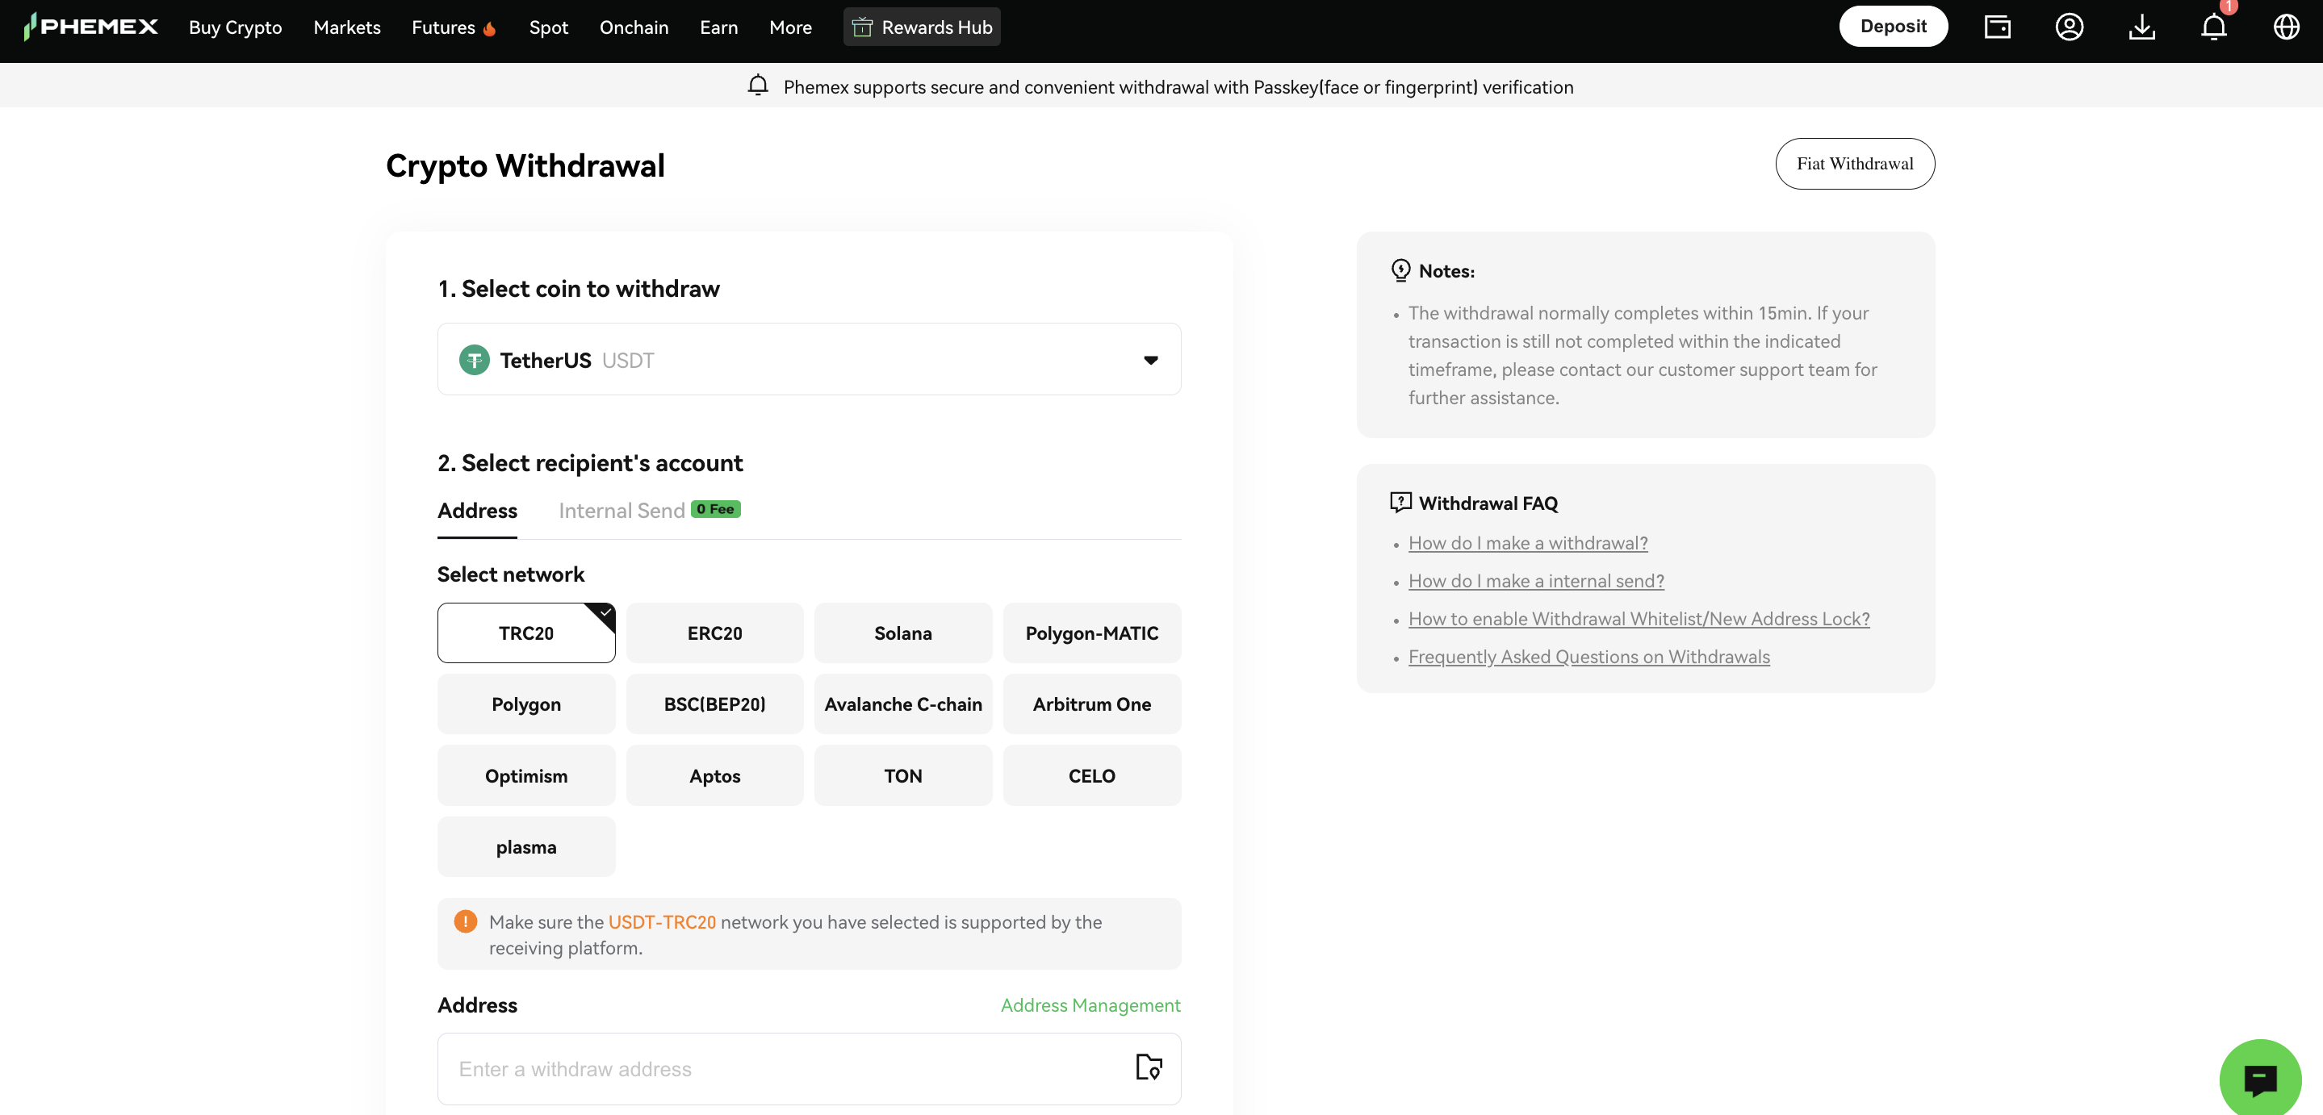The image size is (2323, 1115).
Task: Select the ERC20 network option
Action: tap(714, 633)
